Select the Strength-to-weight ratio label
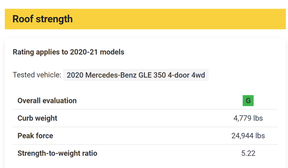The image size is (288, 168). pyautogui.click(x=57, y=153)
